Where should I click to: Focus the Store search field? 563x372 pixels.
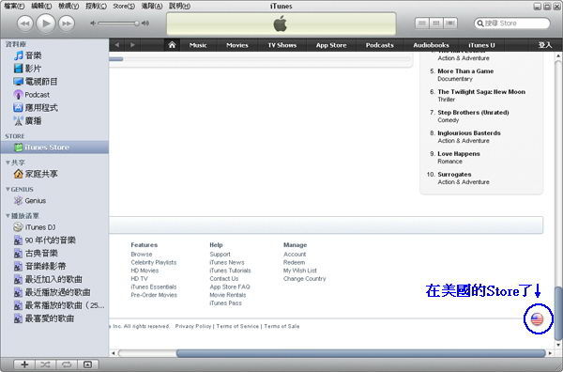[512, 23]
